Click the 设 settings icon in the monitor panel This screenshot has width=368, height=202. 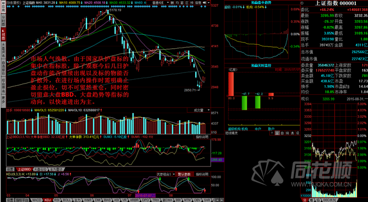[x=298, y=133]
